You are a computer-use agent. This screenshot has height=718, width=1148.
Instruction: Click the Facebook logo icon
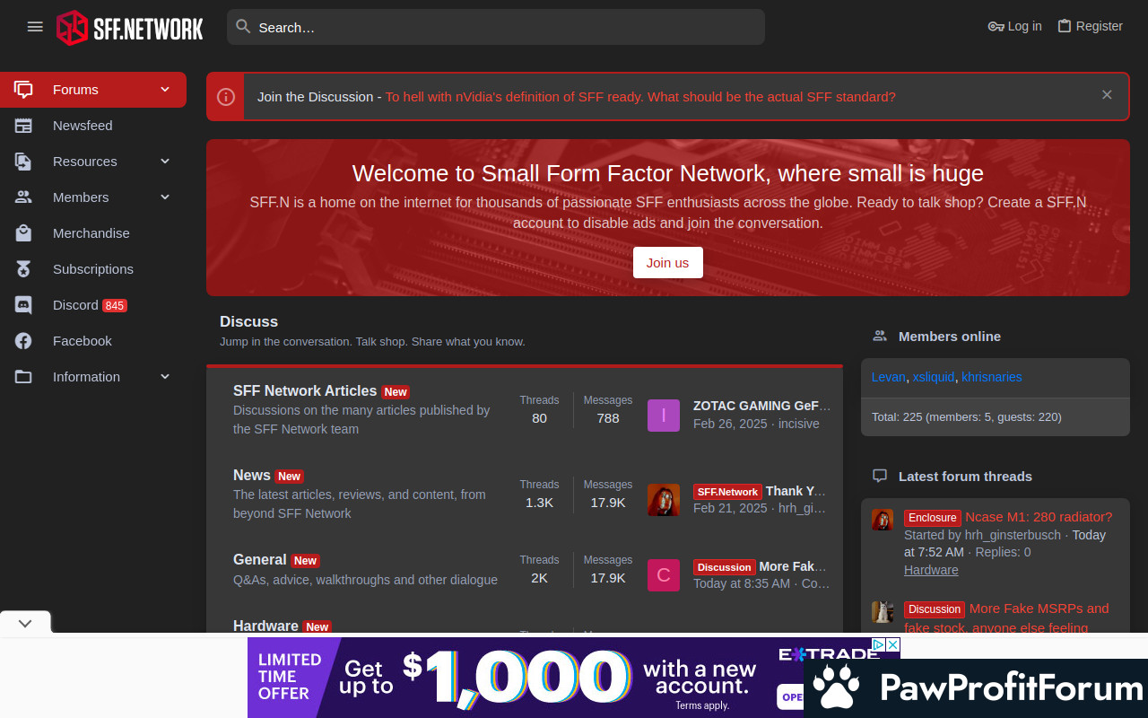pyautogui.click(x=23, y=341)
